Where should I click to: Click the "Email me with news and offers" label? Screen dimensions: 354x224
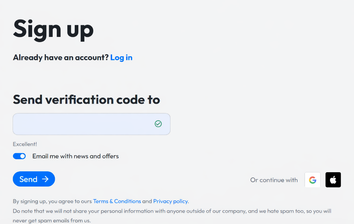coord(76,156)
